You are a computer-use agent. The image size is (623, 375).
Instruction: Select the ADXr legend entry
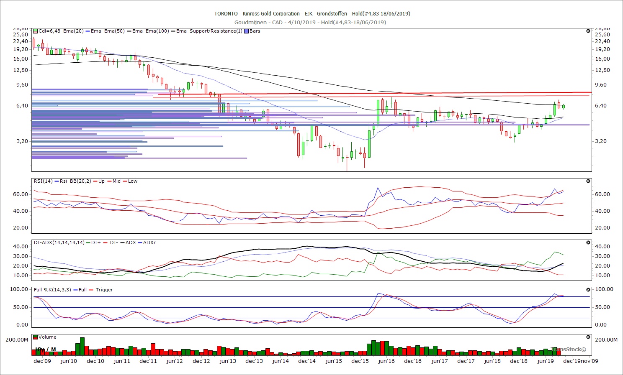point(149,242)
